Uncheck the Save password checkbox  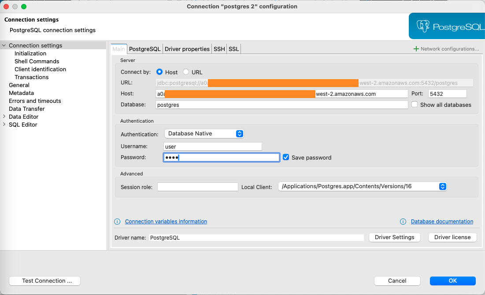click(286, 157)
